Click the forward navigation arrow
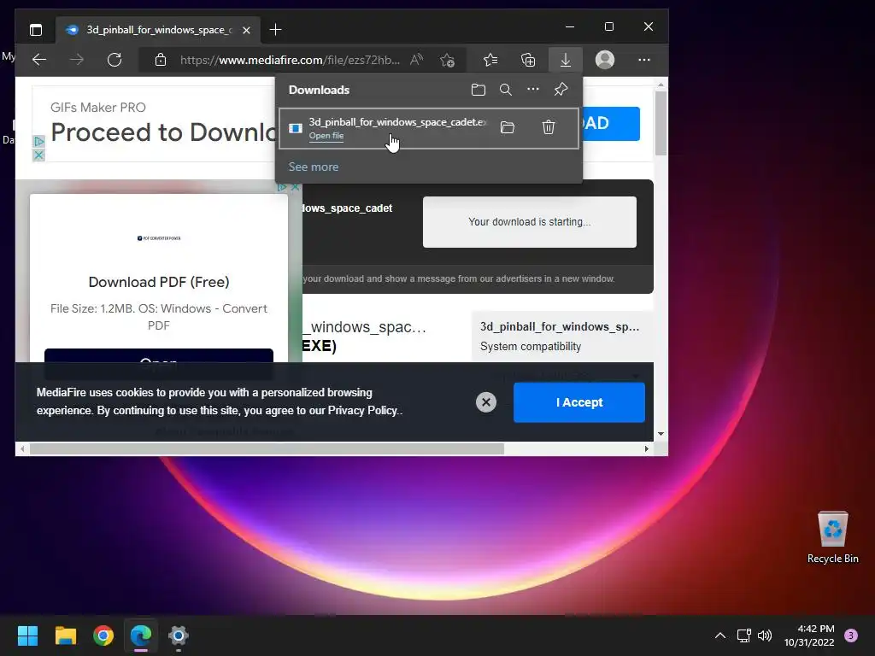The width and height of the screenshot is (875, 656). click(77, 60)
